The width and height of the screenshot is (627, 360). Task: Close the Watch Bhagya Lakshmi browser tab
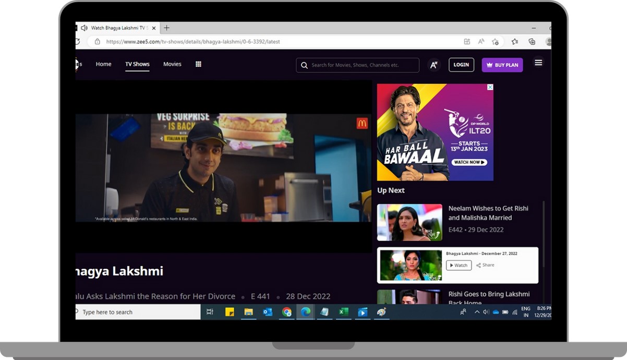click(153, 28)
